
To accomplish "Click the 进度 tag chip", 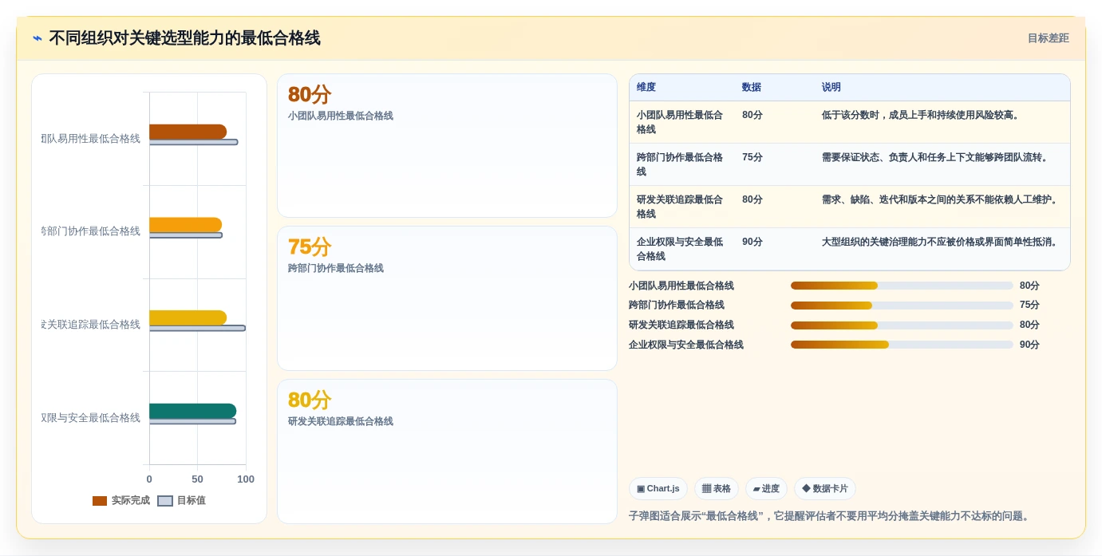I will (766, 489).
